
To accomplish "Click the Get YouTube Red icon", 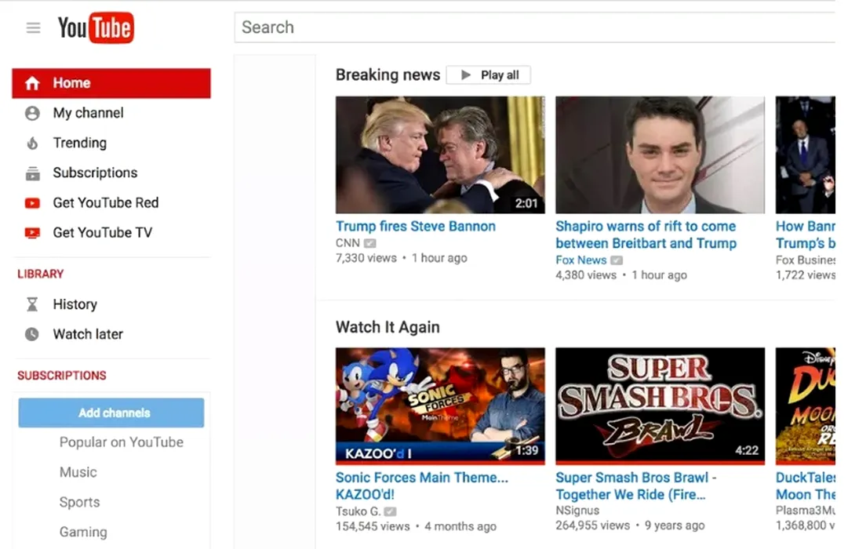I will 32,203.
